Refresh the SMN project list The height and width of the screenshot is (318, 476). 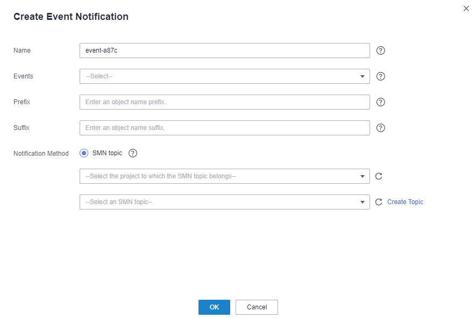(379, 176)
